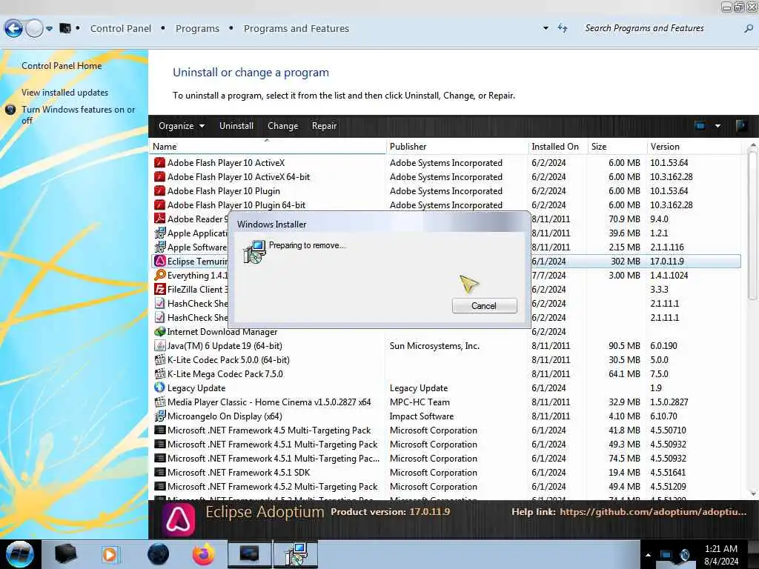Click Microsoft .NET Framework 4.5.1 SDK icon

tap(159, 472)
